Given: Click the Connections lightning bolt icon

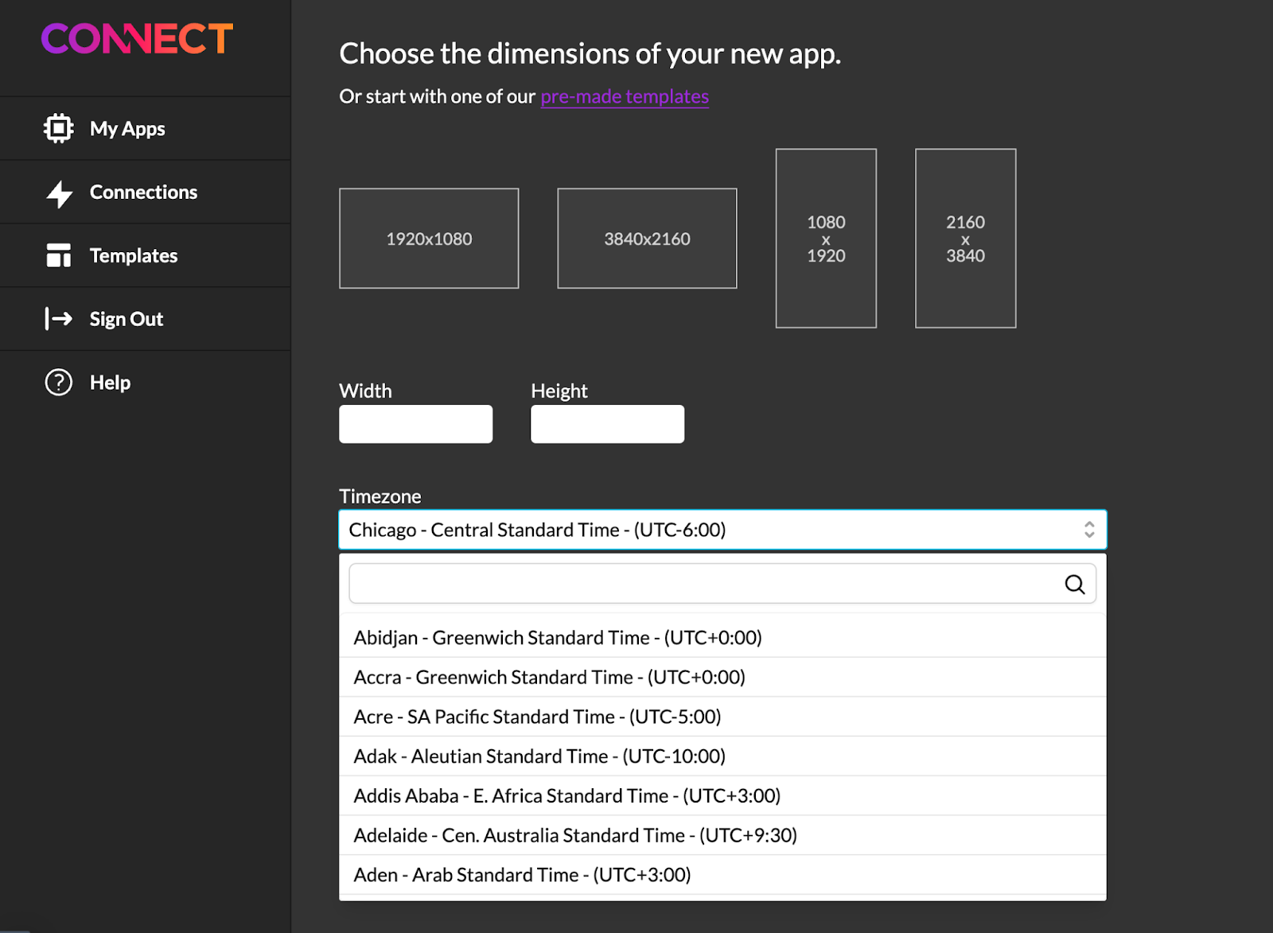Looking at the screenshot, I should (59, 193).
